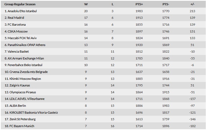The height and width of the screenshot is (130, 206).
Task: Click the +/- column header
Action: pos(192,4)
